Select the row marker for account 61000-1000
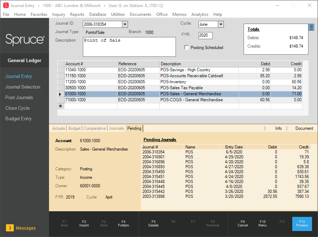Viewport: 318px width, 237px height. pyautogui.click(x=61, y=94)
